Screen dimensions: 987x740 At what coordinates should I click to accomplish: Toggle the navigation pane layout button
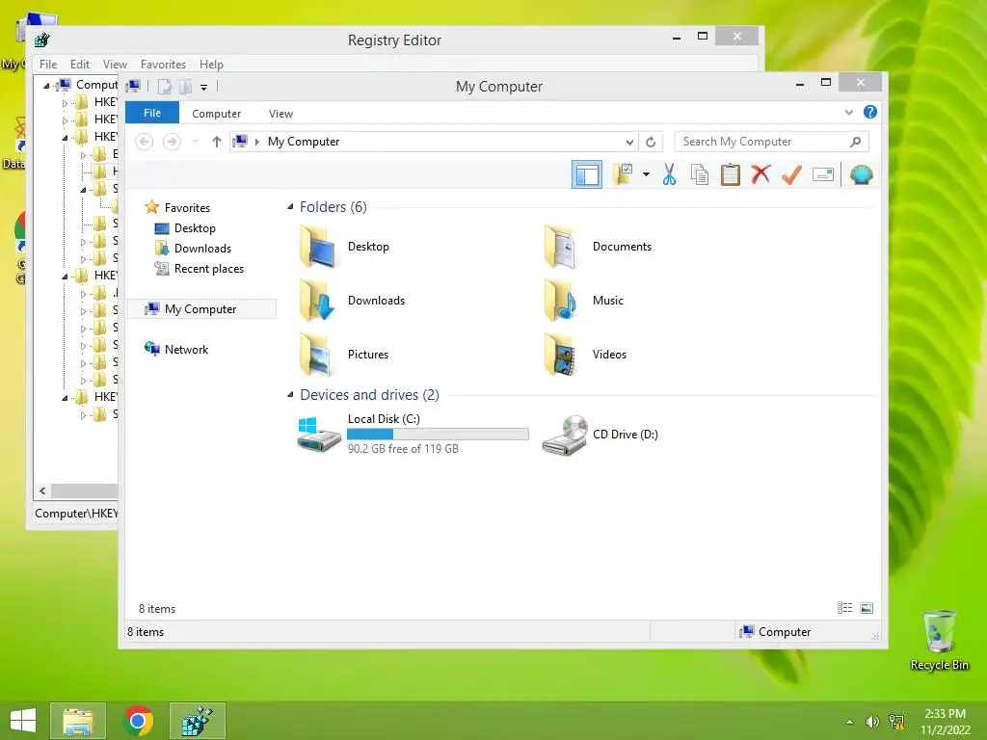click(x=587, y=175)
